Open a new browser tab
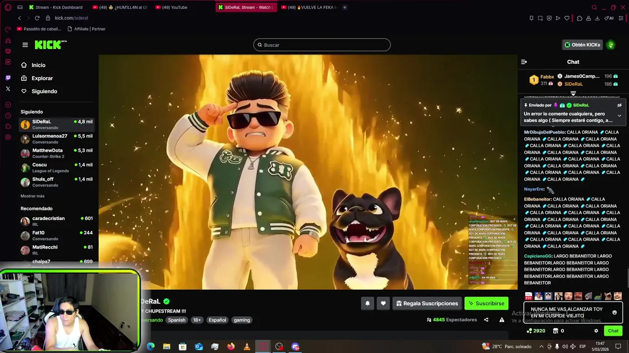This screenshot has width=629, height=353. (x=344, y=7)
